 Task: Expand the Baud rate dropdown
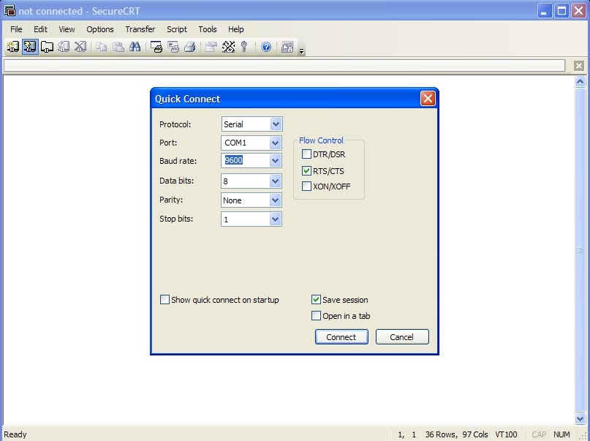pos(276,161)
